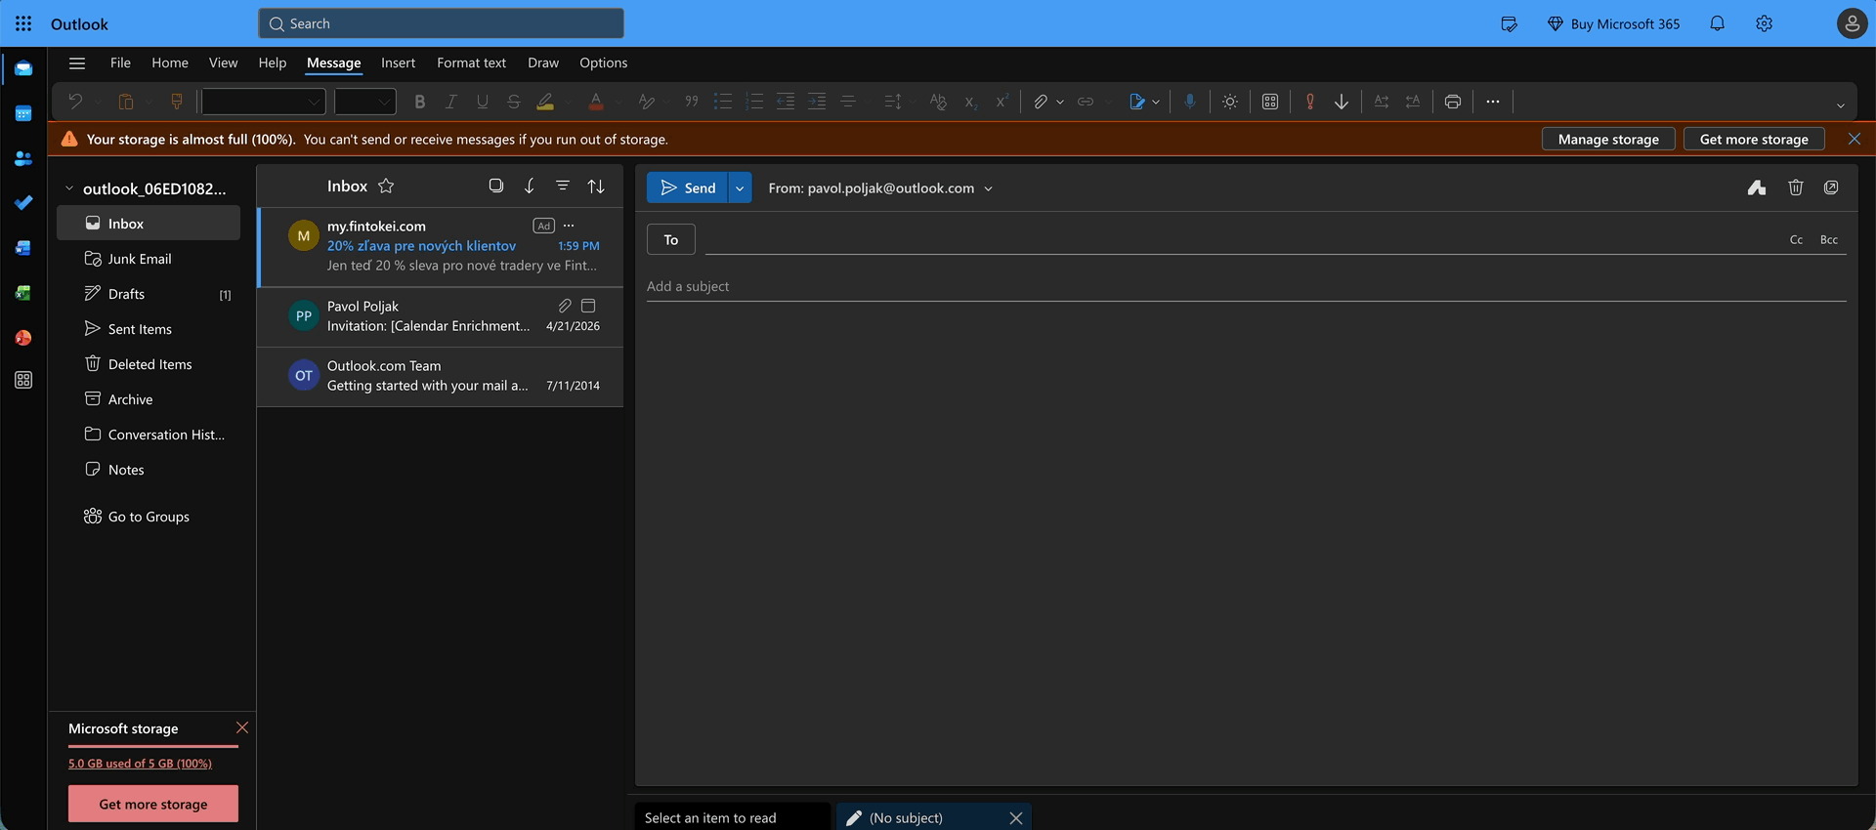Click the Format Painter icon
Viewport: 1876px width, 830px height.
pos(177,102)
